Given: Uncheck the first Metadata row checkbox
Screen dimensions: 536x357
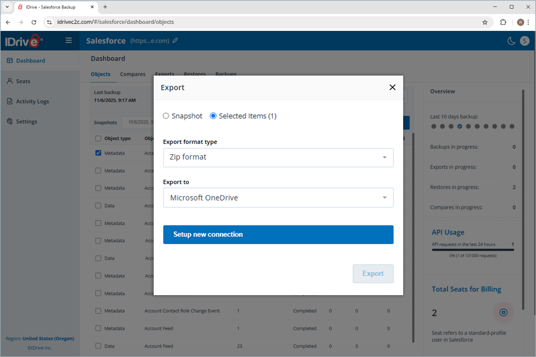Looking at the screenshot, I should coord(98,153).
